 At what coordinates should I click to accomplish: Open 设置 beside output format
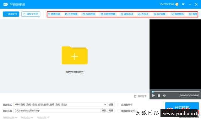click(111, 105)
